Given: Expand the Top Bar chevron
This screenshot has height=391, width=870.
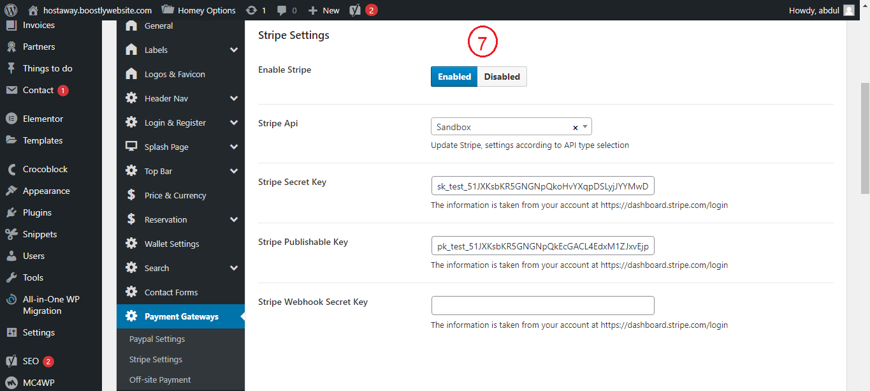Looking at the screenshot, I should [x=234, y=172].
